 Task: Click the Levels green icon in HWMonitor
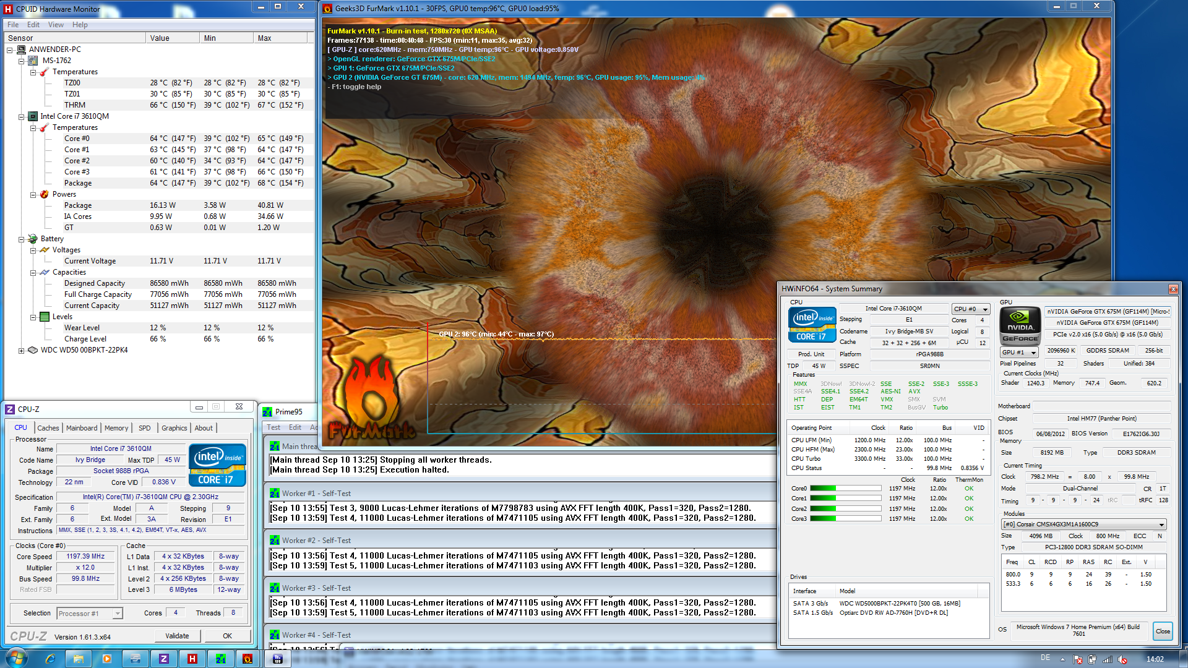tap(45, 317)
